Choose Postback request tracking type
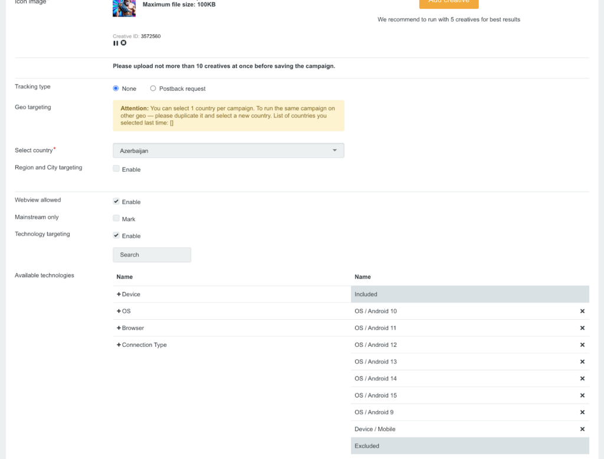 point(153,88)
